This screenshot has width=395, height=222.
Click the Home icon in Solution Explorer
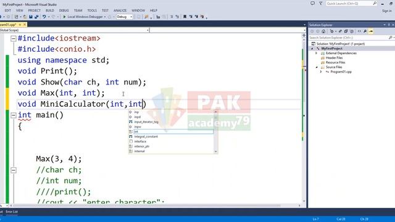[323, 31]
